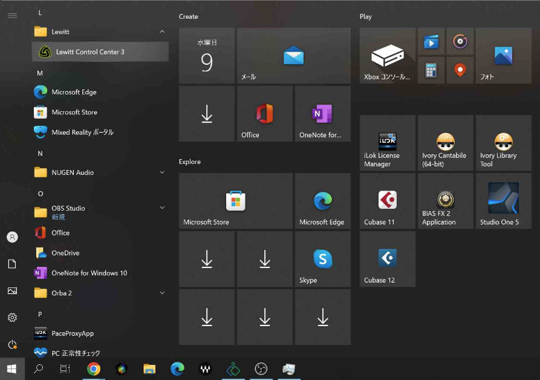Click the Create tile group header

click(189, 16)
